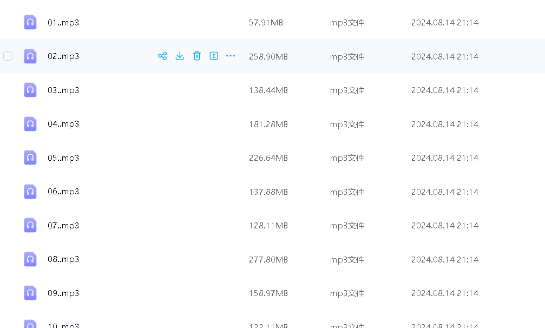The height and width of the screenshot is (328, 545).
Task: Click the headphone icon of 06..mp3
Action: [30, 192]
